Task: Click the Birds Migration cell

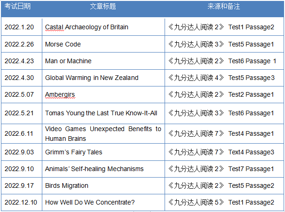Action: [x=103, y=185]
